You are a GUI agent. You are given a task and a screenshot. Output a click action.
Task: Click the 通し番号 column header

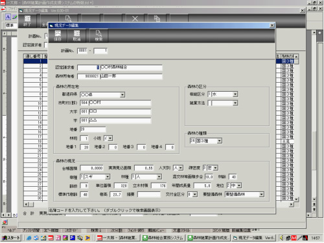tap(33, 56)
